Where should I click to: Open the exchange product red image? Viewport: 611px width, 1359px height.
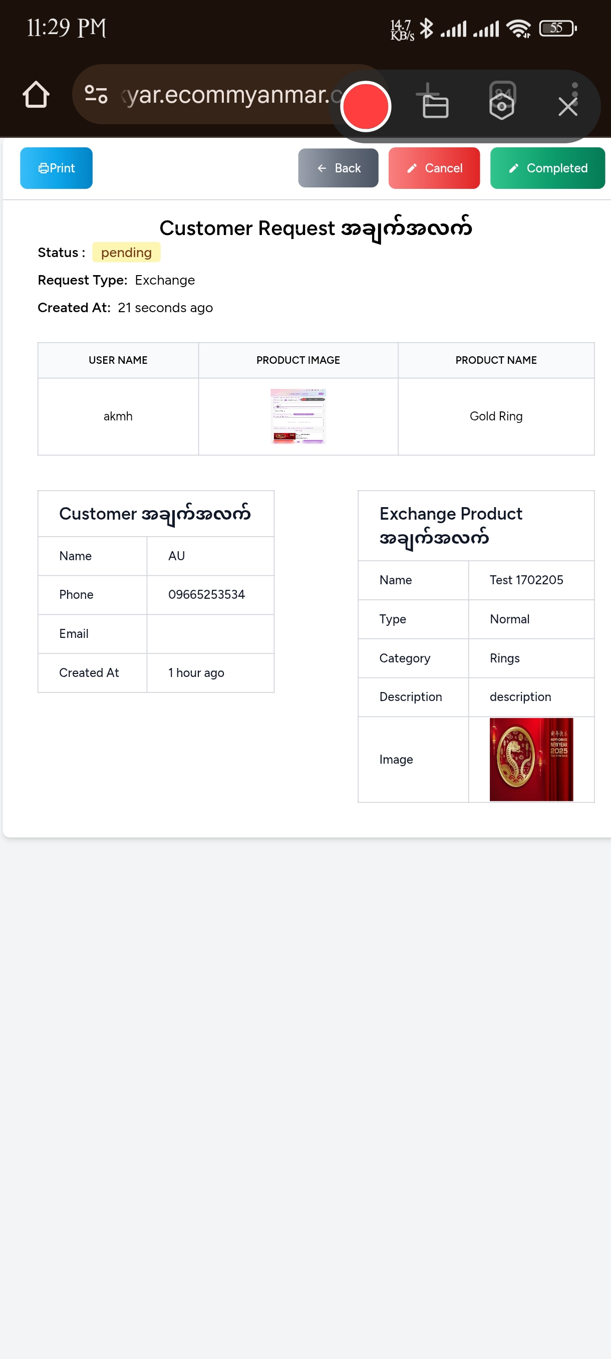531,759
